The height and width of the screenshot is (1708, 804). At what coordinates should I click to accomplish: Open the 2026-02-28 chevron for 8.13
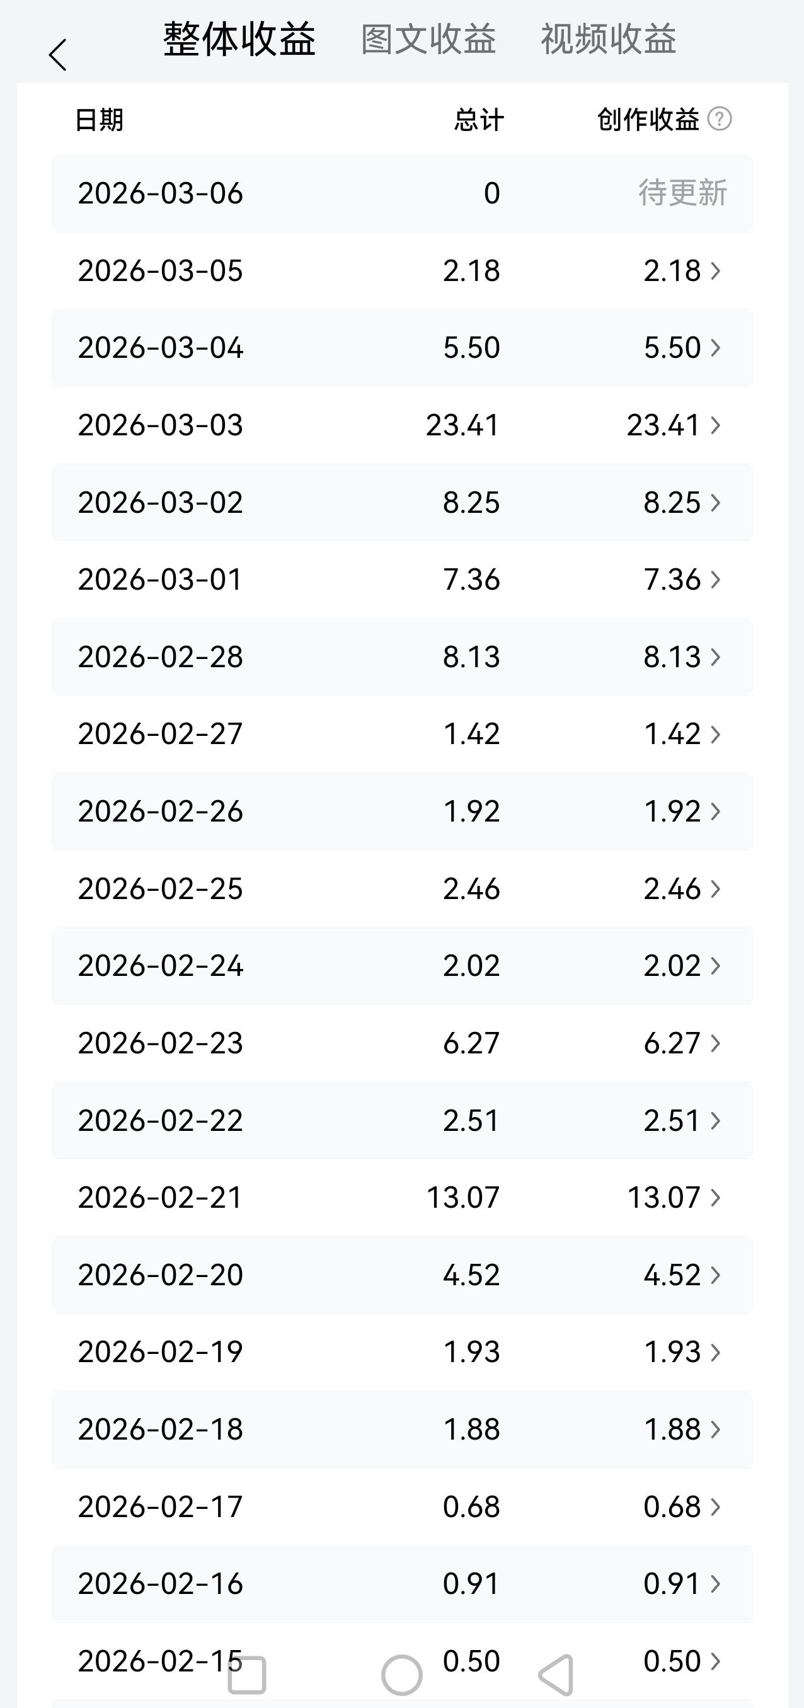pos(715,656)
